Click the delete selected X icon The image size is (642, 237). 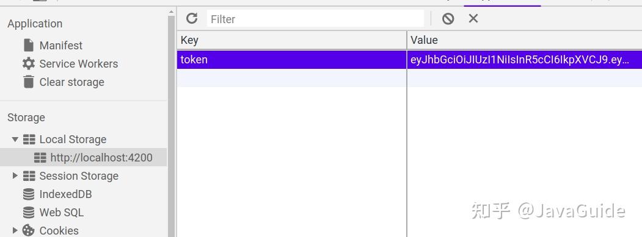tap(473, 18)
